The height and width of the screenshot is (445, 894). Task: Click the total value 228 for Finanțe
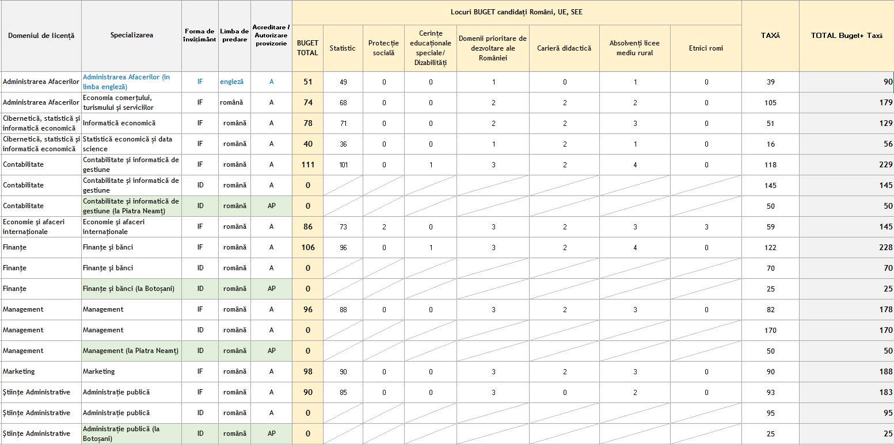tap(846, 247)
